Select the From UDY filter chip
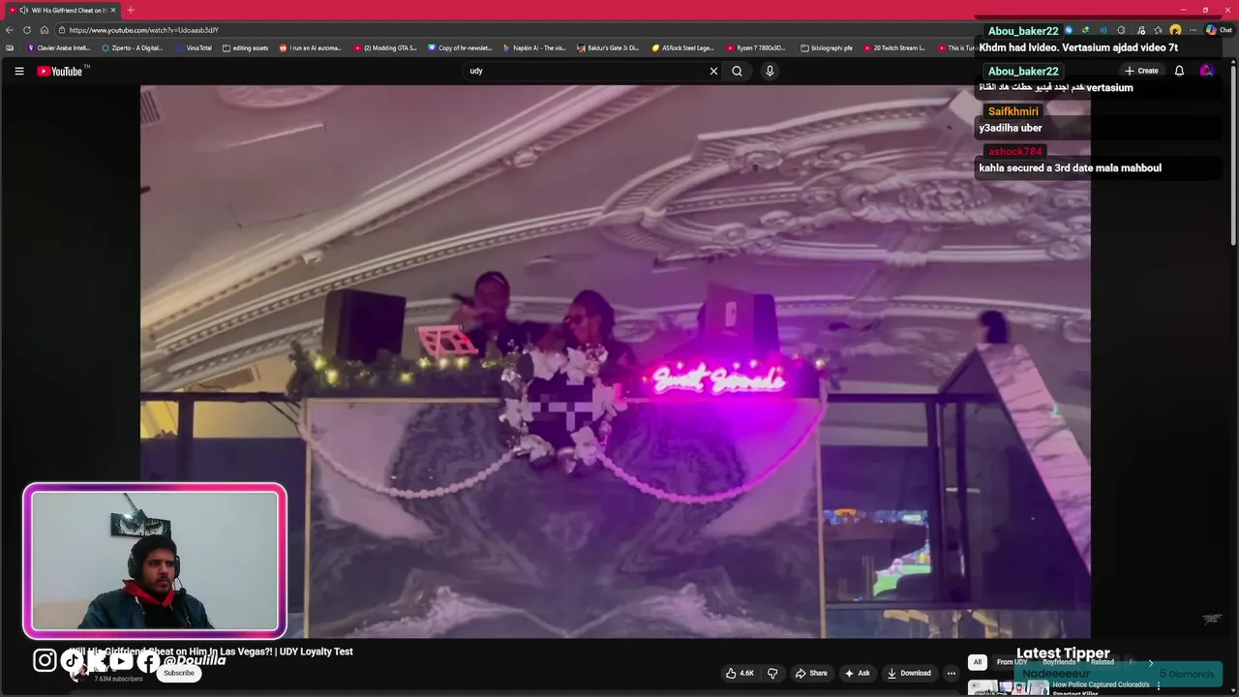 (x=1012, y=662)
